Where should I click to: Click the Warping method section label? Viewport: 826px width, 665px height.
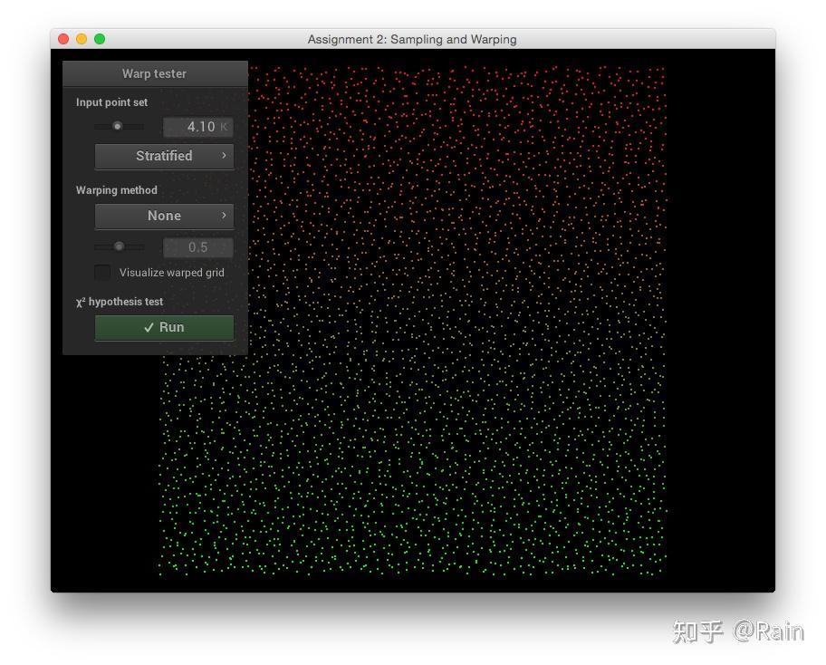[116, 189]
